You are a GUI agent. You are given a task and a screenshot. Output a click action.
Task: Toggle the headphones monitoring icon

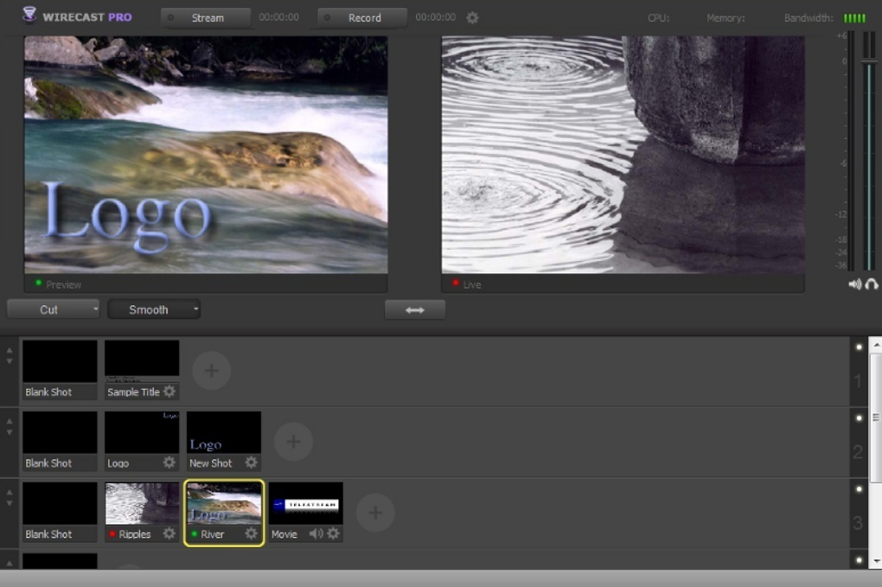pos(872,284)
